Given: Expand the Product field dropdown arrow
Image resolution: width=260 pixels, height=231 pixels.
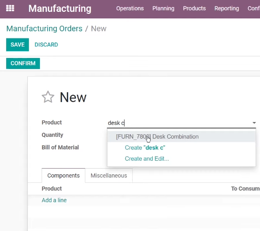Looking at the screenshot, I should click(x=254, y=123).
